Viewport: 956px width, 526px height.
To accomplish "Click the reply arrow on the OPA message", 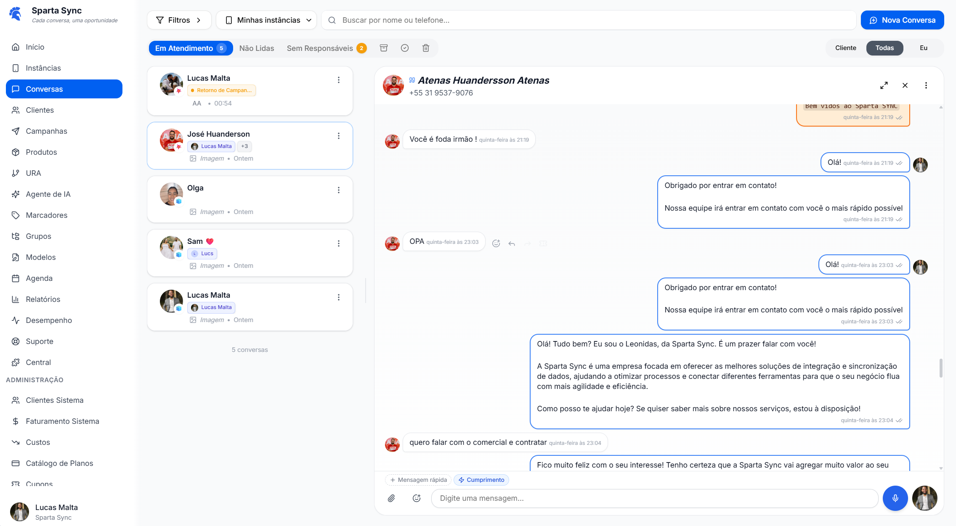I will point(512,243).
